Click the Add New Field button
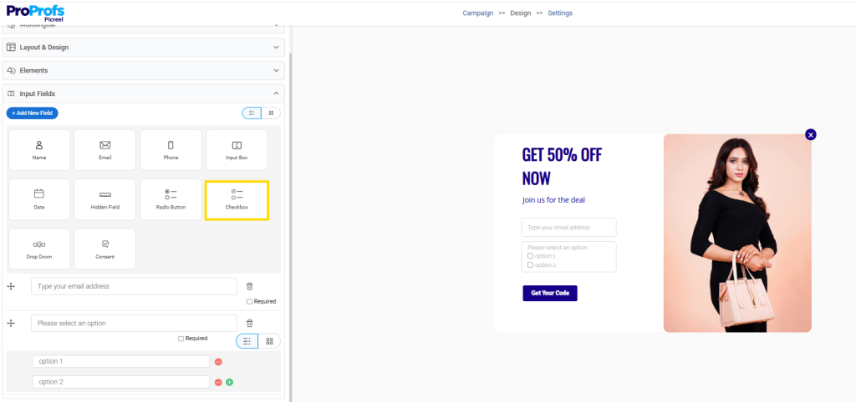This screenshot has height=402, width=856. (33, 113)
